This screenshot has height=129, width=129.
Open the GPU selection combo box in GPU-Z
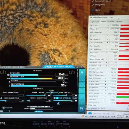[100, 109]
